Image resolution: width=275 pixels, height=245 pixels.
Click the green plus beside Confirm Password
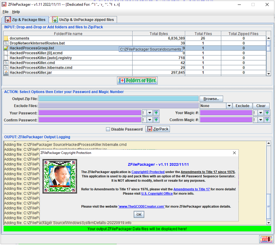tap(156, 120)
